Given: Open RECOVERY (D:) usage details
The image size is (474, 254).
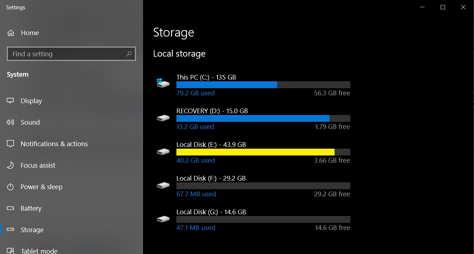Looking at the screenshot, I should [x=251, y=118].
